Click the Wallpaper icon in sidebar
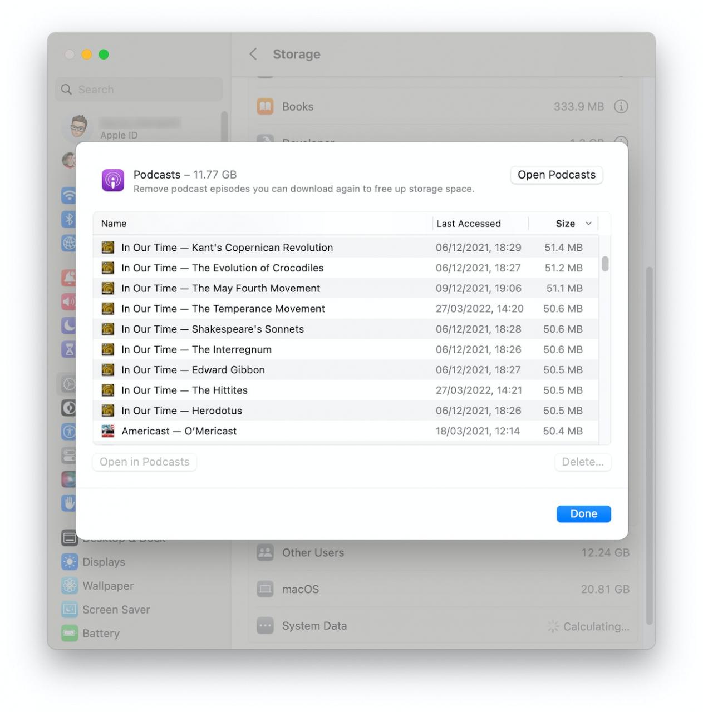The image size is (703, 712). click(x=70, y=586)
